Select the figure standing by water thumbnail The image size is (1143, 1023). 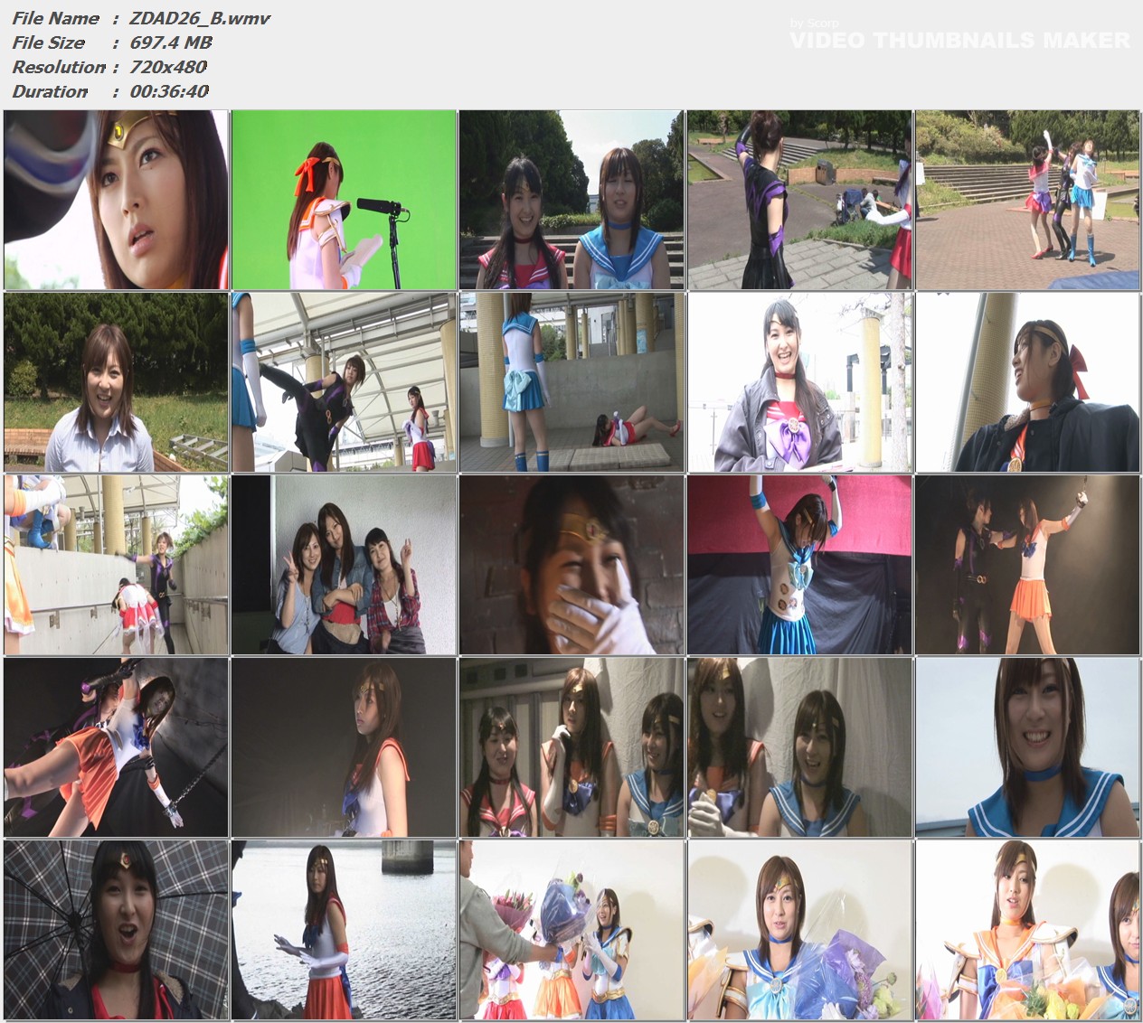[344, 930]
